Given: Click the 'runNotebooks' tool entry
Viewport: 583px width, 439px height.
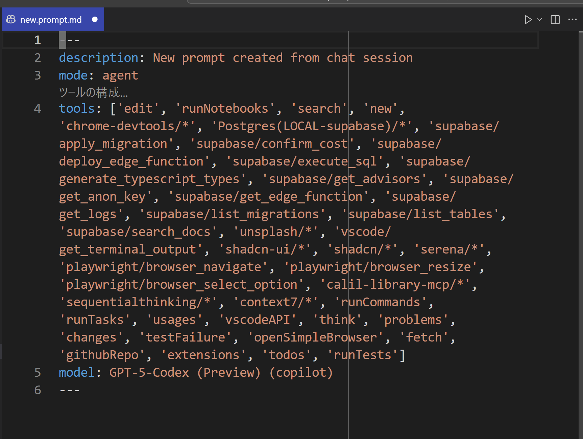Looking at the screenshot, I should point(225,109).
